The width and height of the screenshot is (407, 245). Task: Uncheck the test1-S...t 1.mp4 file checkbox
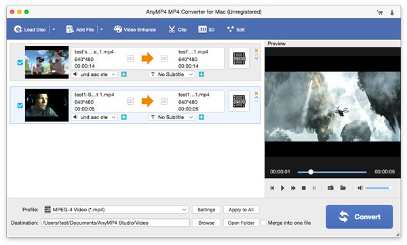click(20, 106)
